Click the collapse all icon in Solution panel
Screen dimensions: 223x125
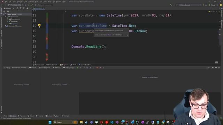click(23, 8)
